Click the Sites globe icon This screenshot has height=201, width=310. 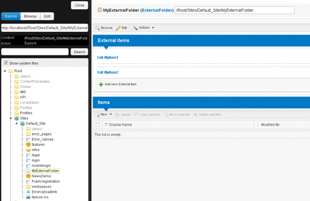(17, 118)
